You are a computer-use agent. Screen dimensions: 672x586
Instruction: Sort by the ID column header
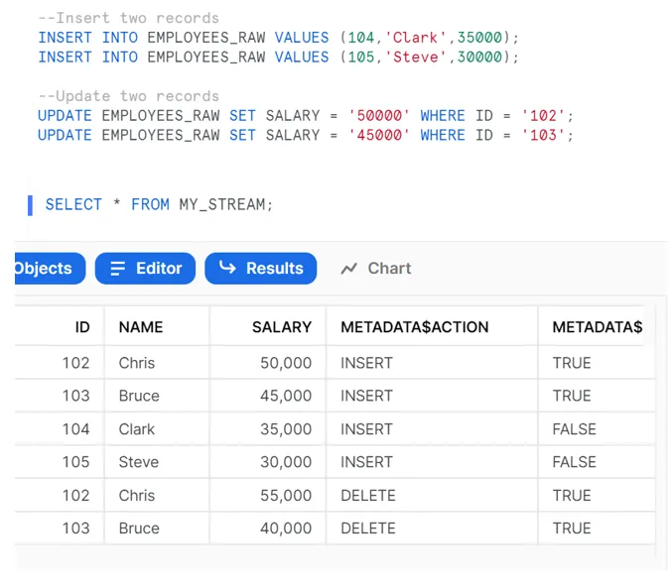pos(82,327)
